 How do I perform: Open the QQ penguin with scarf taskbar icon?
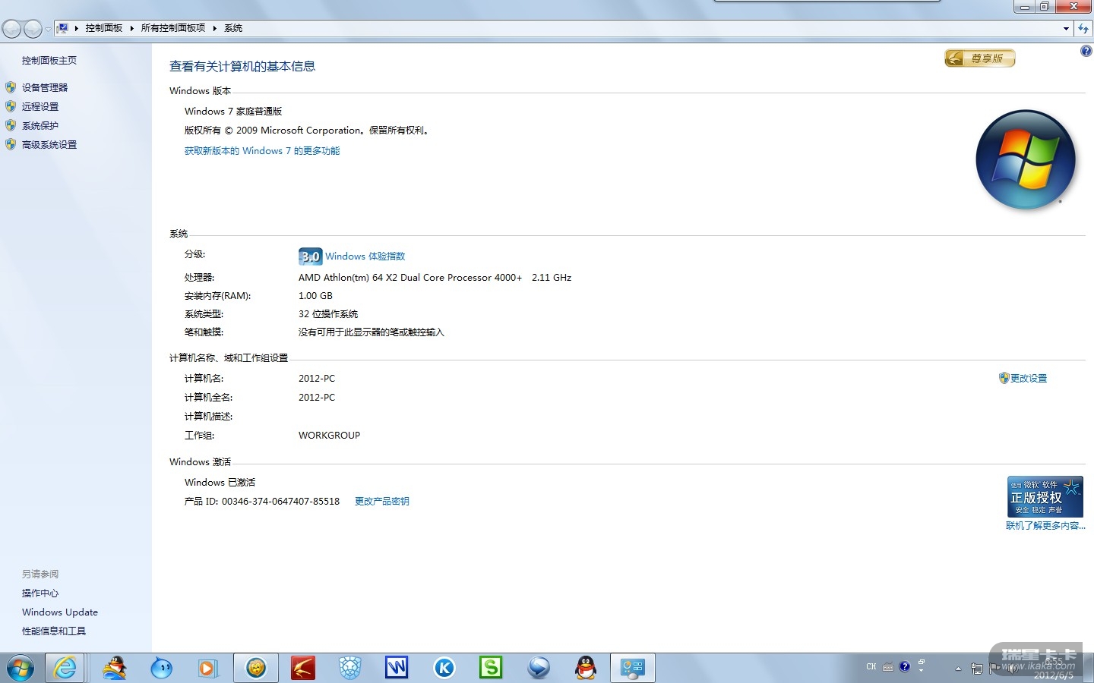click(115, 668)
